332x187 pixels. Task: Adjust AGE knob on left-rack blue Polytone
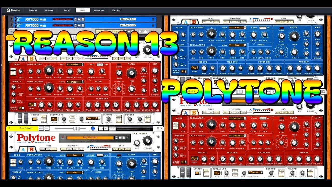(137, 143)
